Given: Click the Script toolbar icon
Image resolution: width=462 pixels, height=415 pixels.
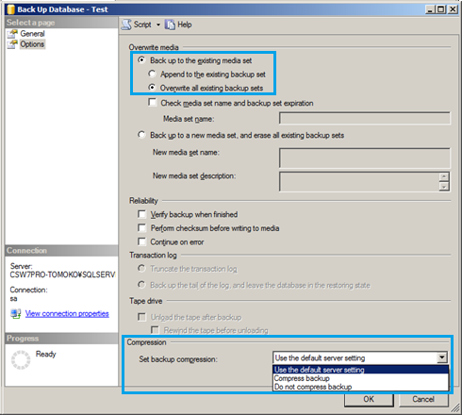Looking at the screenshot, I should [x=126, y=25].
